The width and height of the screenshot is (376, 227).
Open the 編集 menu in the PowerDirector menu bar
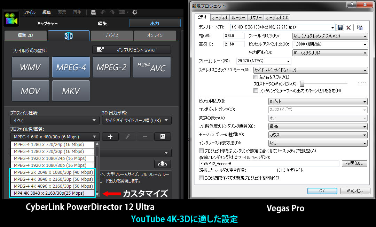point(47,13)
